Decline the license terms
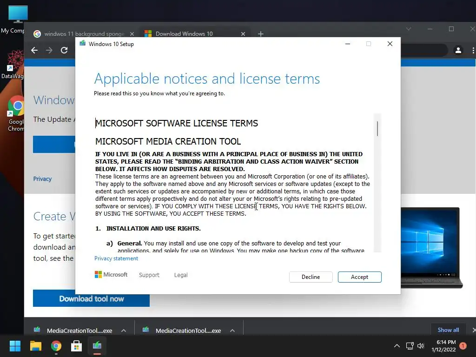Viewport: 476px width, 357px height. (311, 277)
